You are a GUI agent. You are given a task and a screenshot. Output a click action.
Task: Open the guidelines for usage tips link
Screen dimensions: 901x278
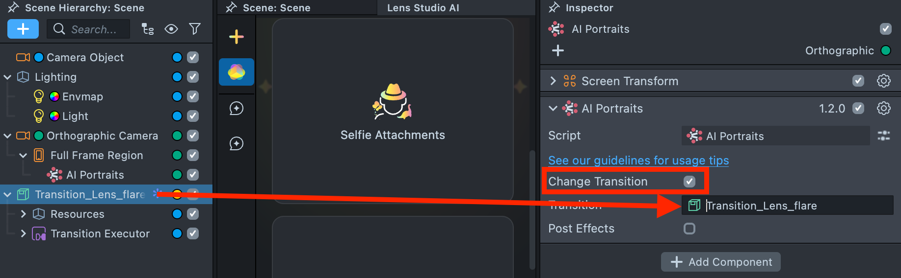click(638, 161)
